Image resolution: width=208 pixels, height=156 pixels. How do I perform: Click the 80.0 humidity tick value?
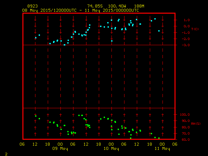(x=186, y=127)
